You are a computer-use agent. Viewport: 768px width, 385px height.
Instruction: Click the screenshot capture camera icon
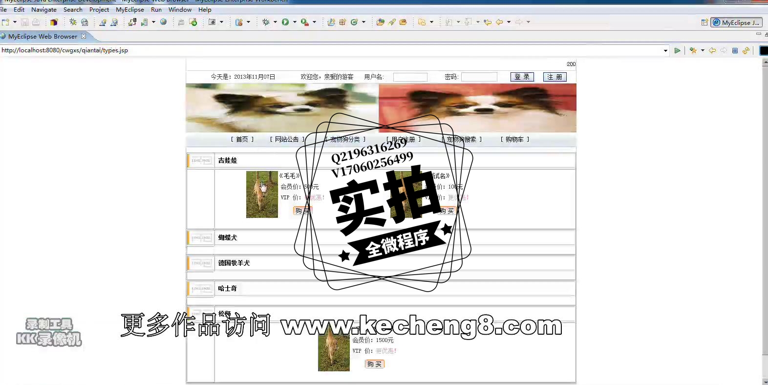point(212,22)
